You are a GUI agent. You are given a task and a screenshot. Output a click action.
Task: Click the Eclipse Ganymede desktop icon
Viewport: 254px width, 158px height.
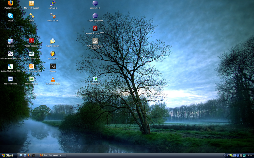pyautogui.click(x=95, y=17)
